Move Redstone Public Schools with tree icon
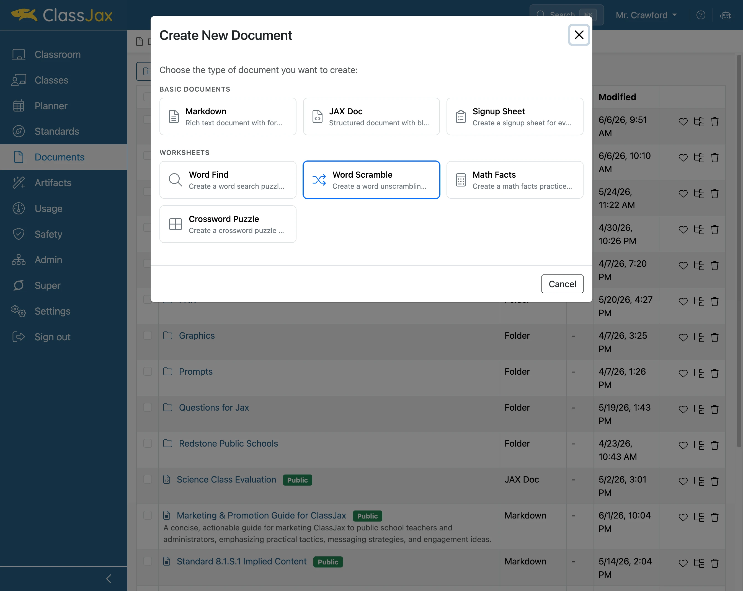This screenshot has height=591, width=743. [x=699, y=446]
